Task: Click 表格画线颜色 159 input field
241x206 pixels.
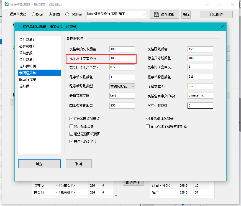Action: click(200, 49)
